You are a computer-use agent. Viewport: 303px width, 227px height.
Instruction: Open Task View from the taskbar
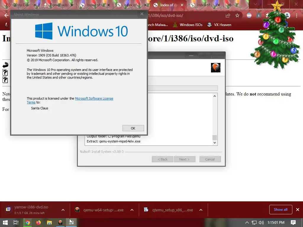pyautogui.click(x=16, y=223)
